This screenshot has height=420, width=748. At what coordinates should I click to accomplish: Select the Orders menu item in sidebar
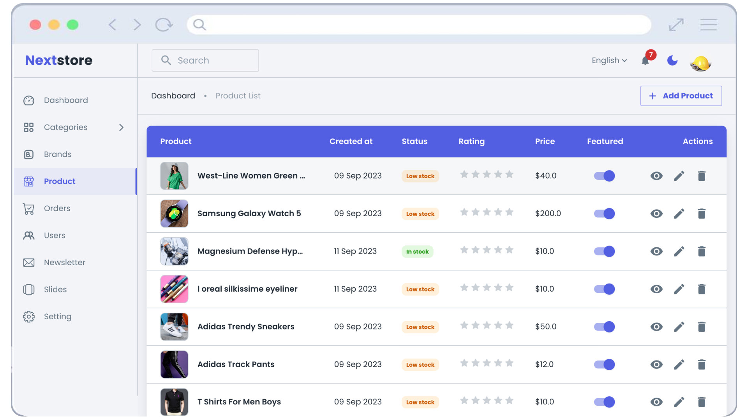(x=57, y=208)
